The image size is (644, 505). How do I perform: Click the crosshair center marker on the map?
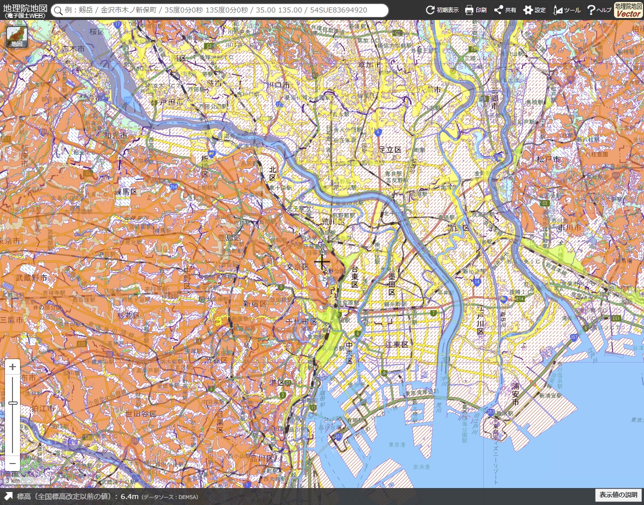pos(322,261)
